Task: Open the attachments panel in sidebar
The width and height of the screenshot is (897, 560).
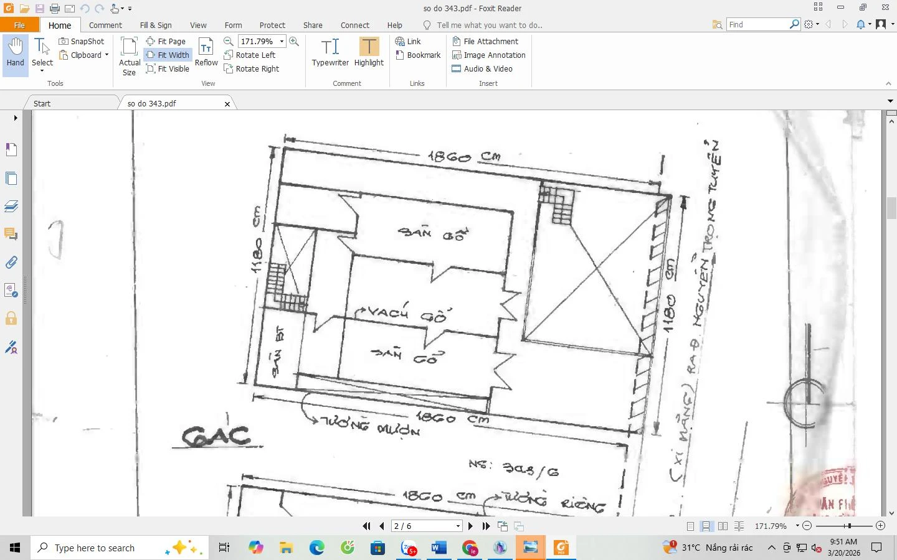Action: click(x=11, y=263)
